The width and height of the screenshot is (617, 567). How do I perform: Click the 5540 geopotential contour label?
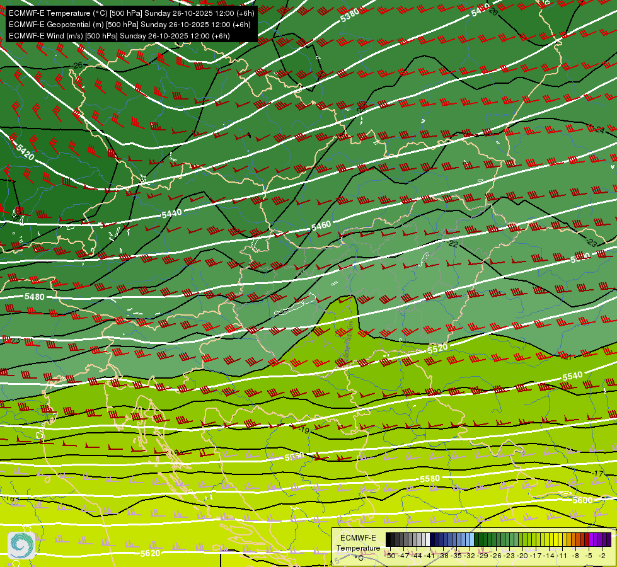(x=572, y=377)
